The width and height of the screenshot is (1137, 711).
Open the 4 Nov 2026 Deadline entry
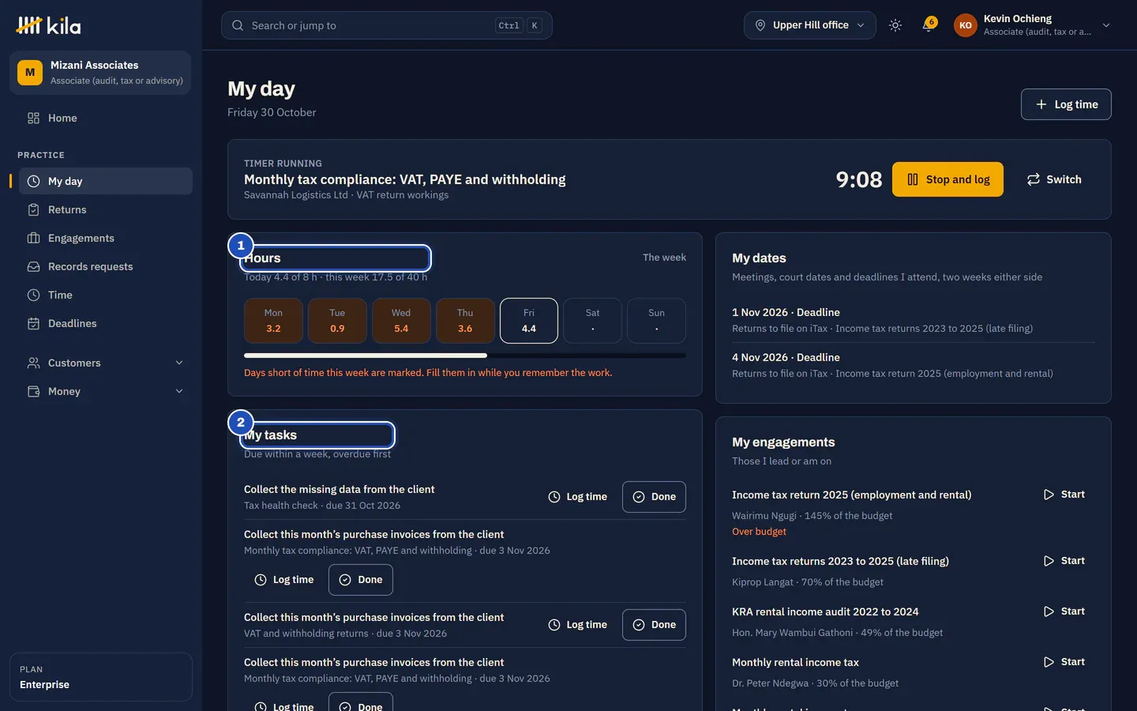914,365
